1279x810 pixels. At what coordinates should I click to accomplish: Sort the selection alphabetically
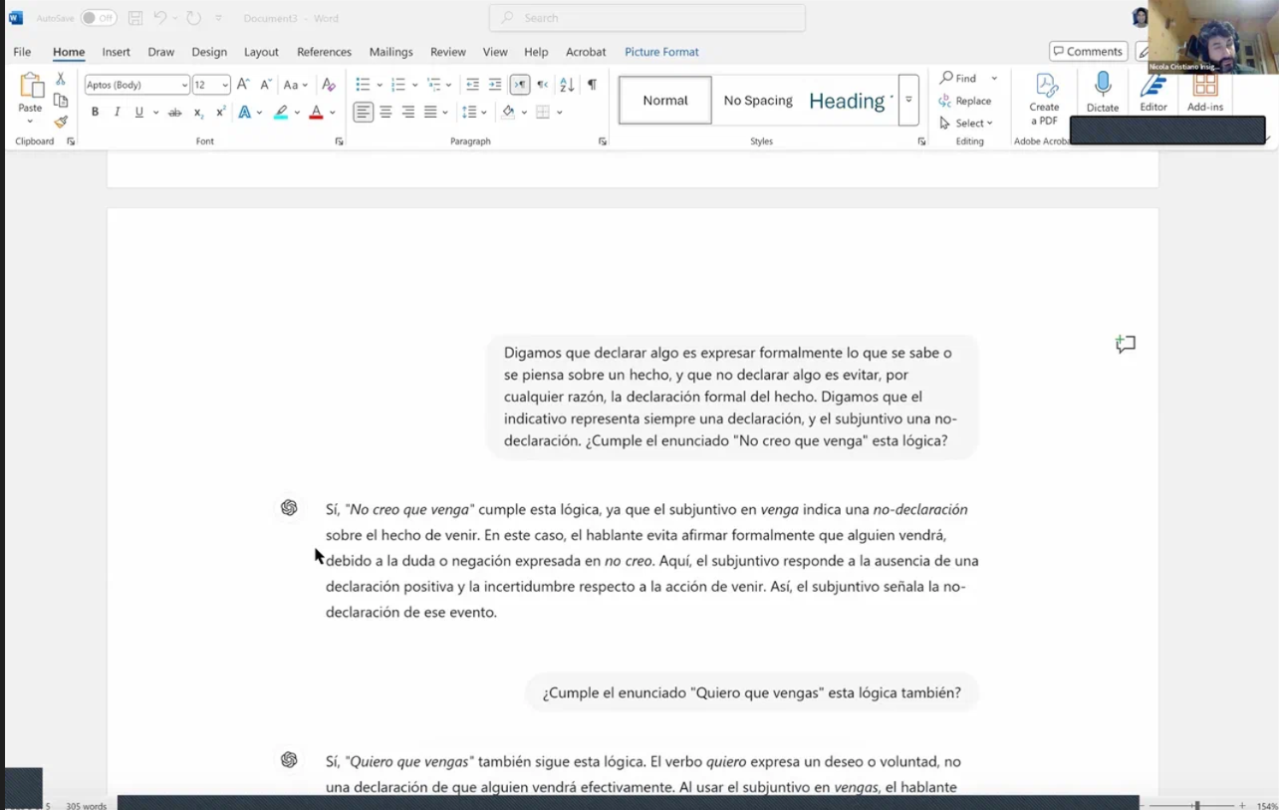(567, 85)
